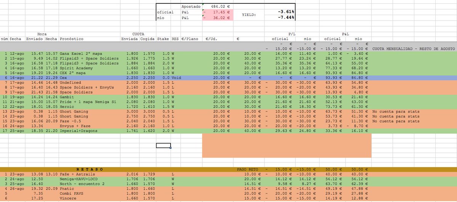Screen dimensions: 457x202
Task: Click the Fnatic forecast cell
Action: [x=67, y=188]
